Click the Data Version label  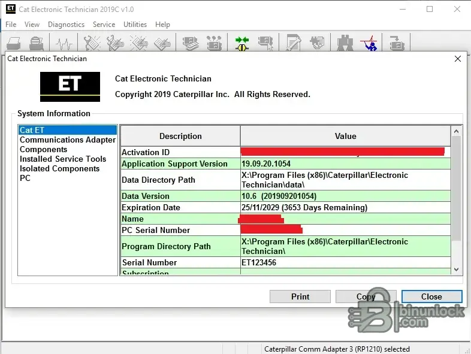pos(146,196)
